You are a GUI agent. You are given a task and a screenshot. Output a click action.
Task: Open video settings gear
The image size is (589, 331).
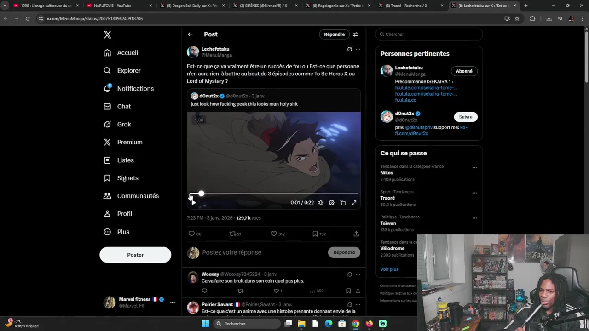[332, 203]
